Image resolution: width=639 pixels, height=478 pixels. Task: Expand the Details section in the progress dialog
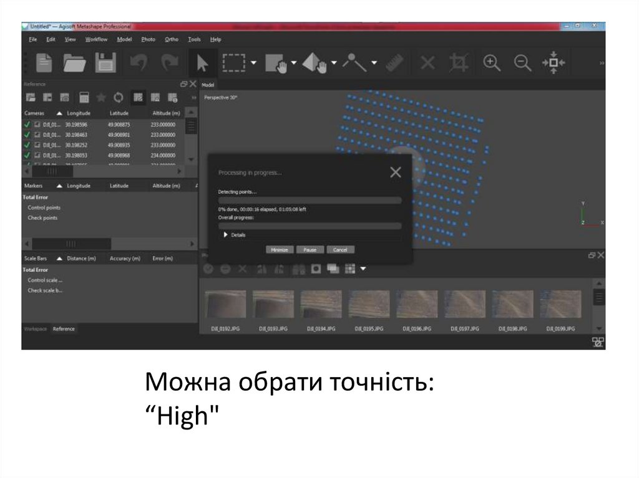225,235
